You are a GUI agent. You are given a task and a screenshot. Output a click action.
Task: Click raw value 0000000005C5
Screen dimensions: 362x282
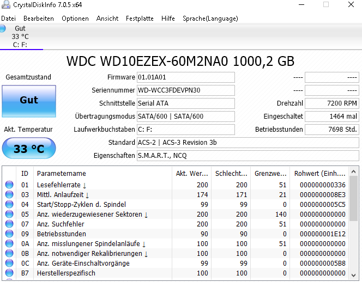click(323, 205)
